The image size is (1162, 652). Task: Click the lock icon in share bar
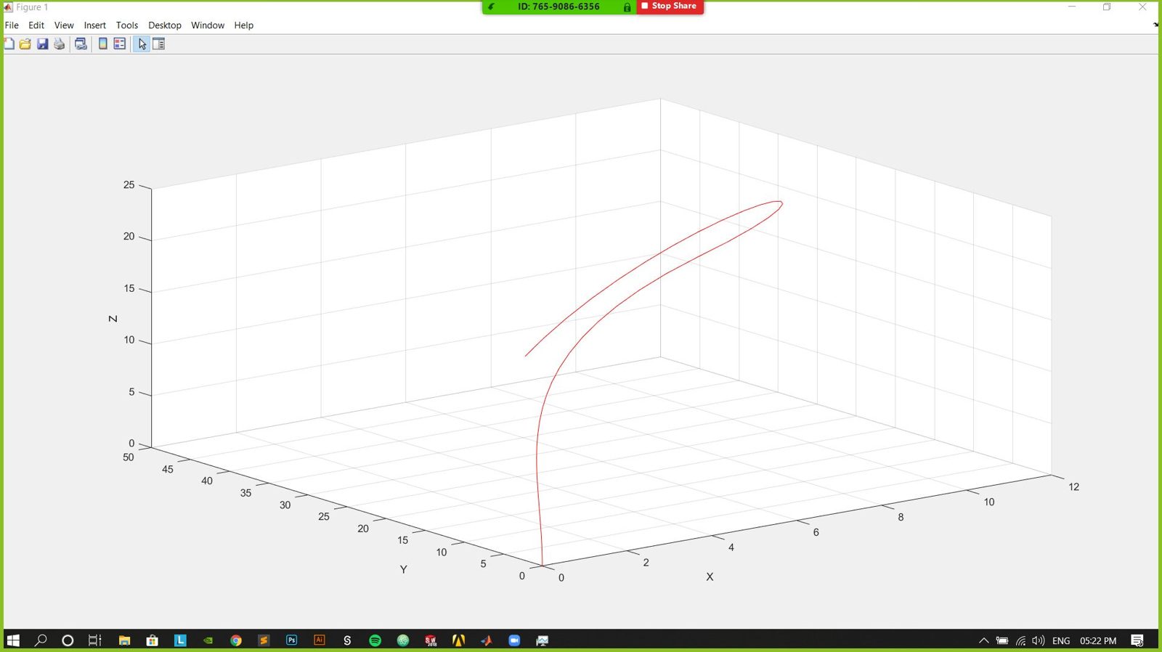(627, 7)
